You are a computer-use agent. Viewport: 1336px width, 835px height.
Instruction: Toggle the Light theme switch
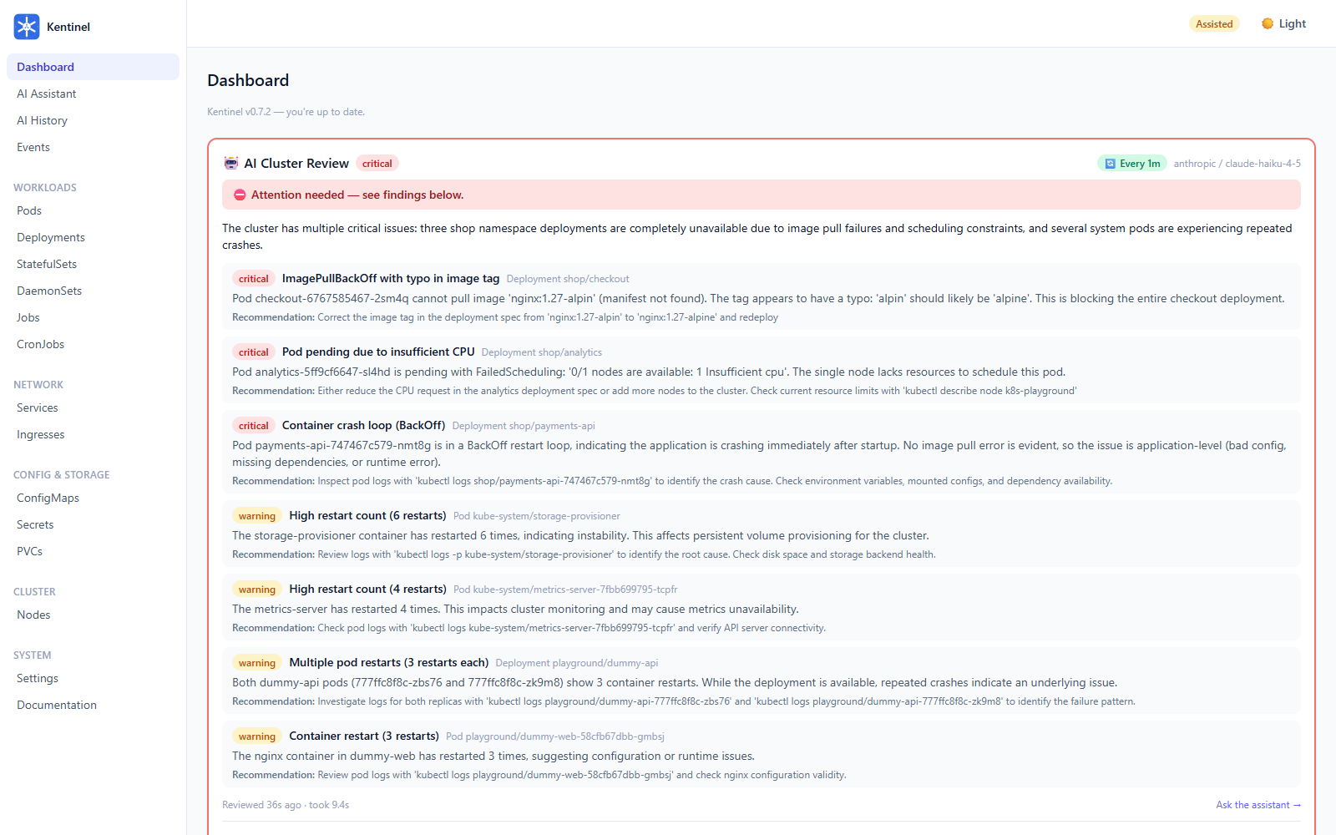(x=1284, y=23)
